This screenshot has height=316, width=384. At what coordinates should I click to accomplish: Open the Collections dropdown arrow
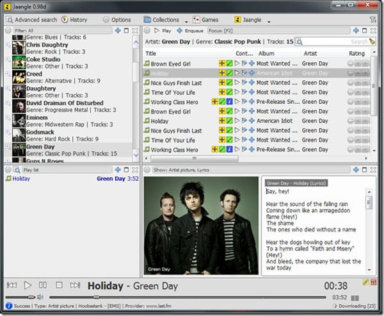[186, 21]
